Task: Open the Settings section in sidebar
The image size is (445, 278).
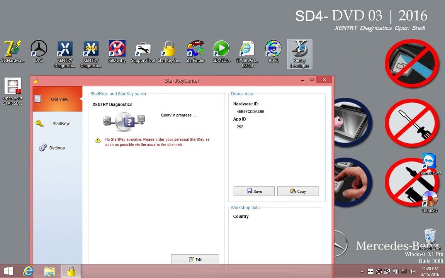Action: pos(58,148)
